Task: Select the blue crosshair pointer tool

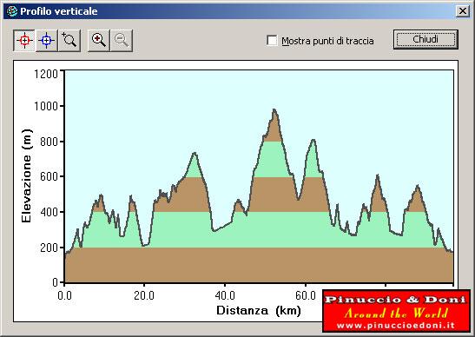Action: [46, 40]
